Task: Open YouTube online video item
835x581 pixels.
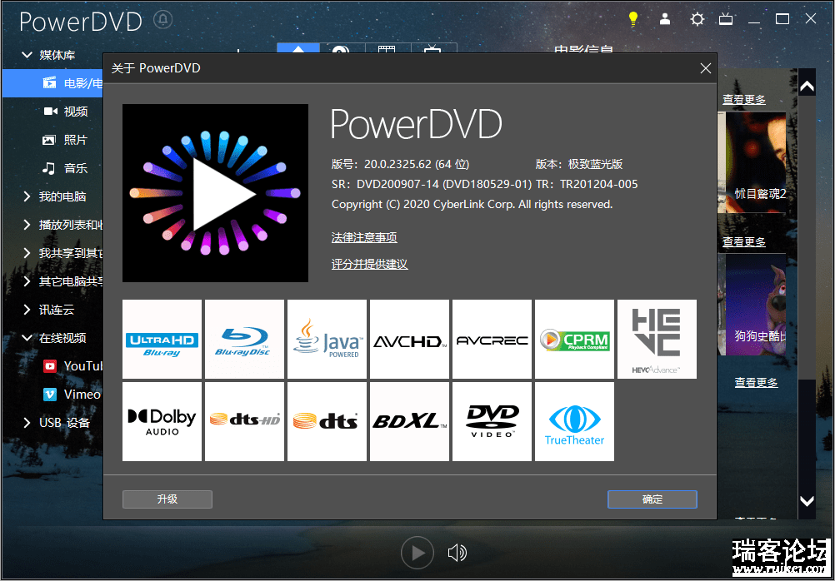Action: (x=73, y=366)
